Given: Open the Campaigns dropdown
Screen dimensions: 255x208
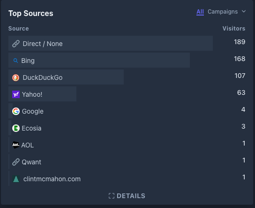Looking at the screenshot, I should [223, 12].
